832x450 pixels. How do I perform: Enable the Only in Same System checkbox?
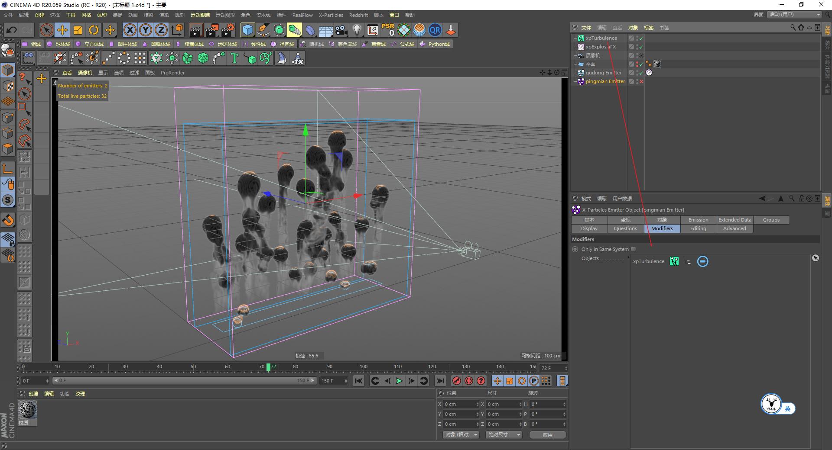coord(633,249)
